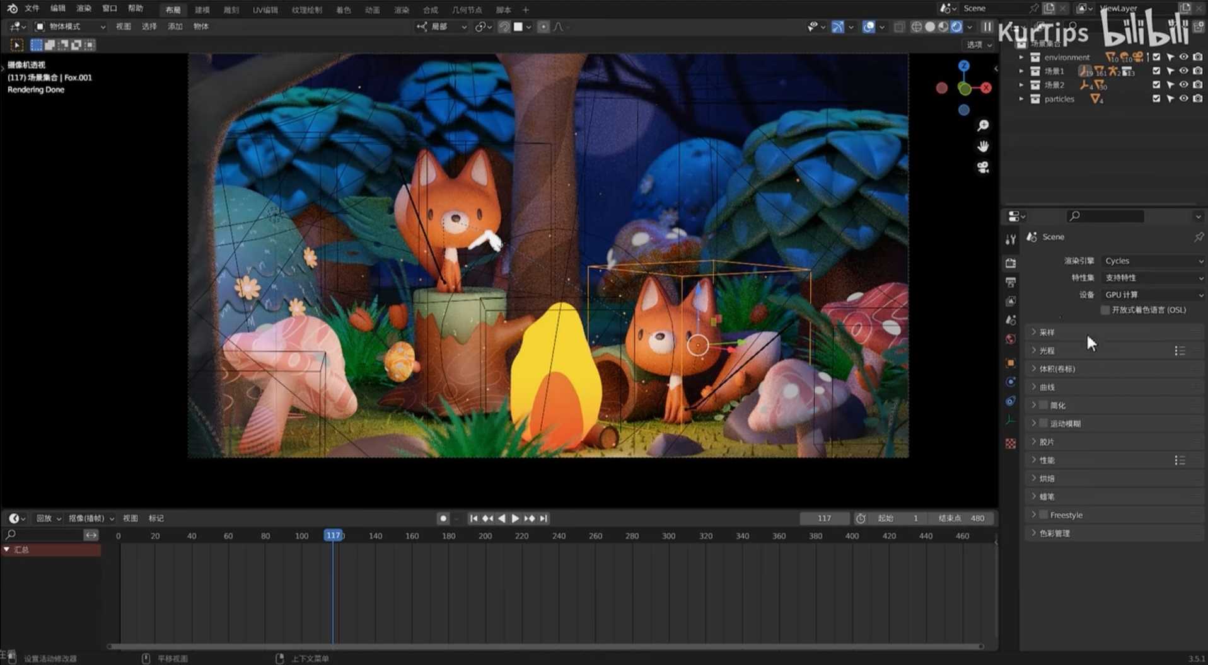The image size is (1208, 665).
Task: Jump to timeline start frame
Action: 473,518
